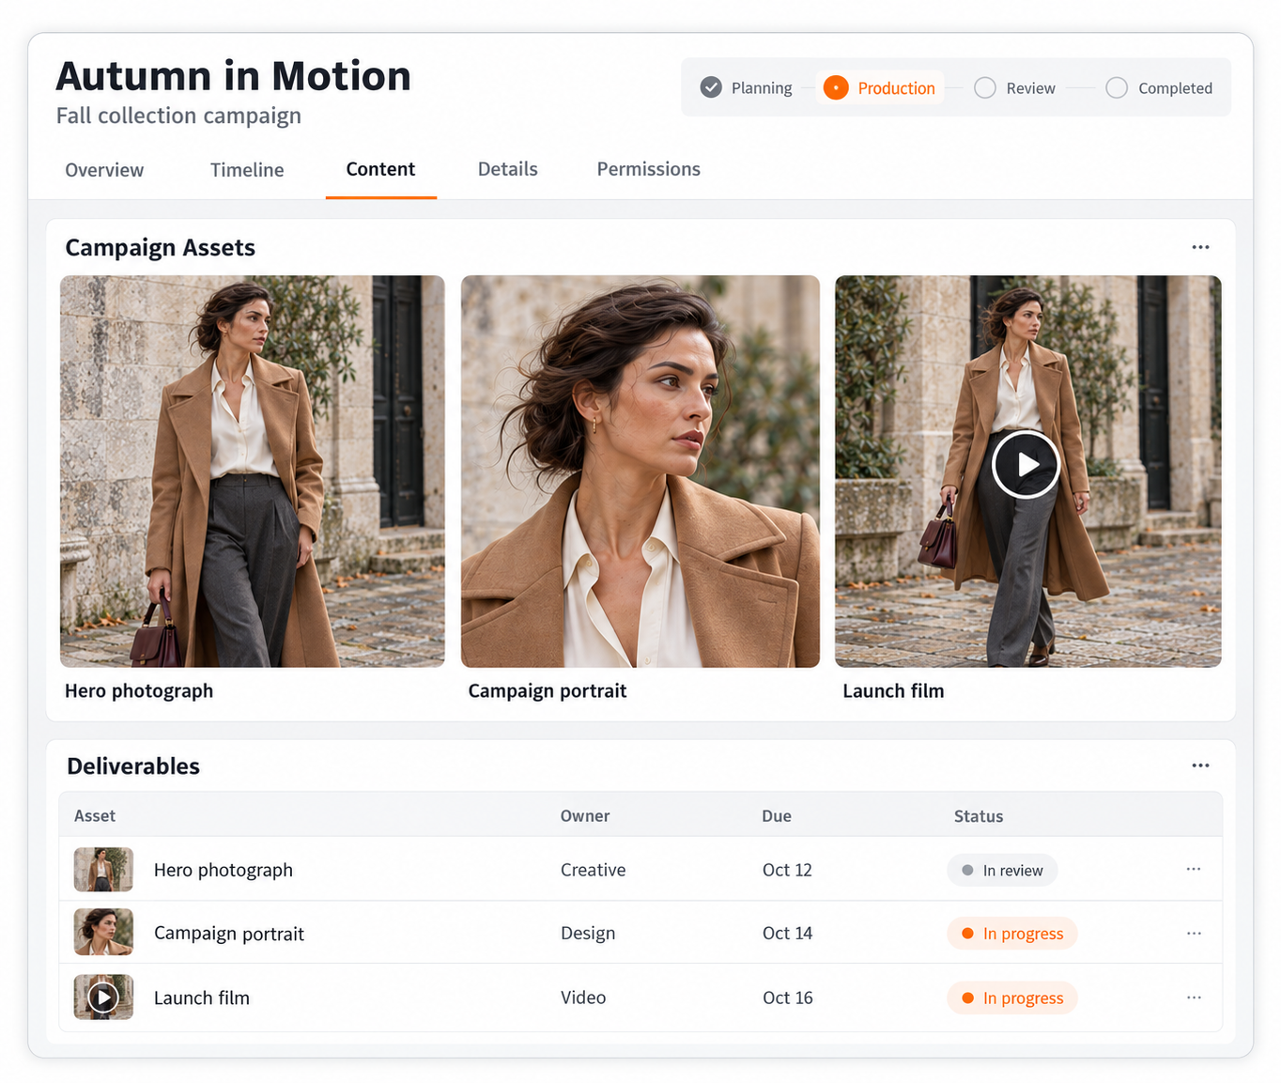This screenshot has width=1281, height=1083.
Task: Mark campaign stage as Completed
Action: pos(1159,87)
